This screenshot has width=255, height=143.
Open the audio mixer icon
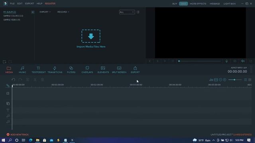[211, 80]
